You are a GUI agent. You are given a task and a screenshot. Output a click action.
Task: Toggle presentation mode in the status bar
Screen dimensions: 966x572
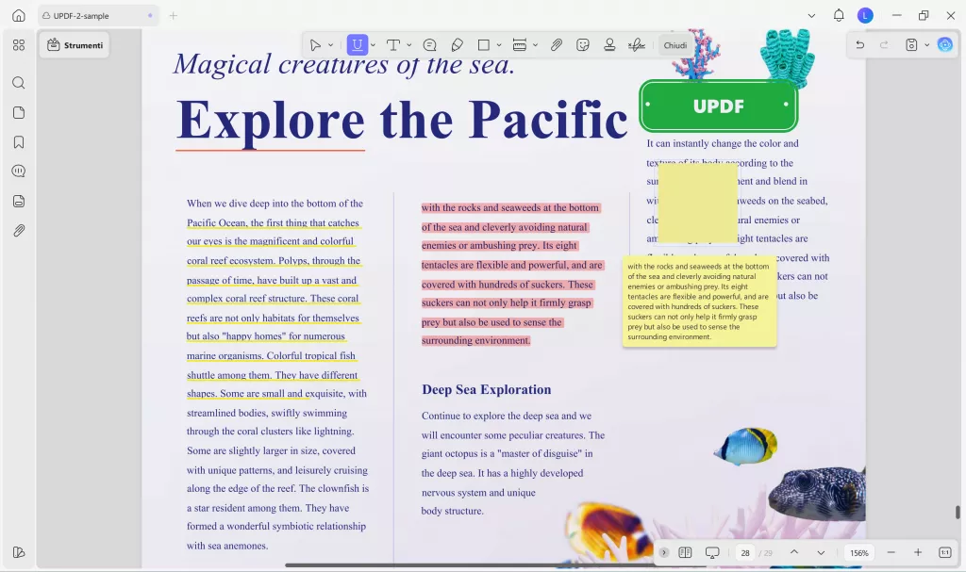pos(712,552)
